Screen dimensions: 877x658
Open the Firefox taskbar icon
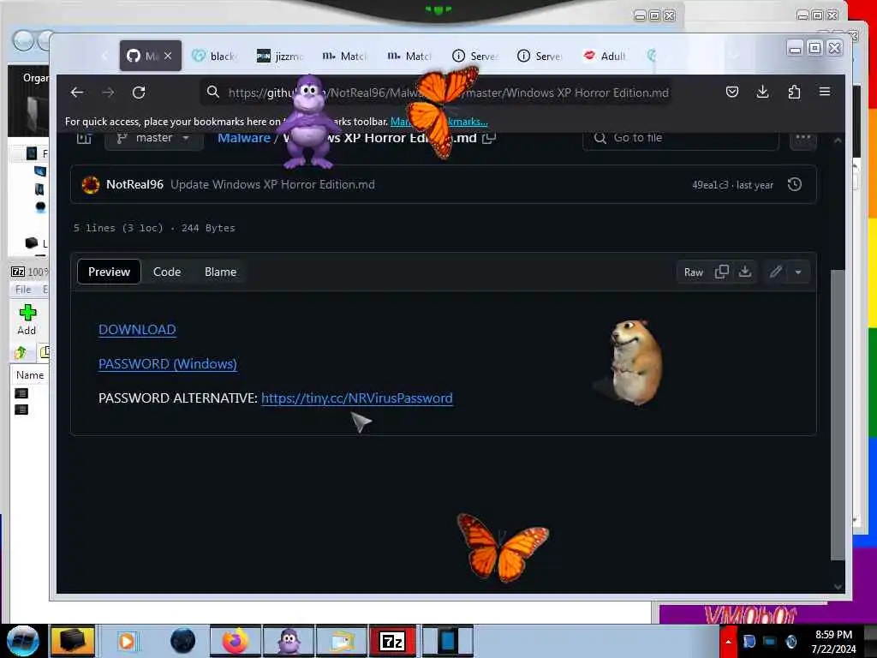coord(236,641)
